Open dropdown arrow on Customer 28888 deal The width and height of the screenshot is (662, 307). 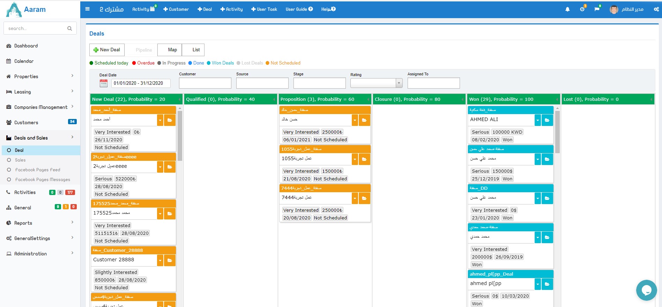click(x=160, y=260)
